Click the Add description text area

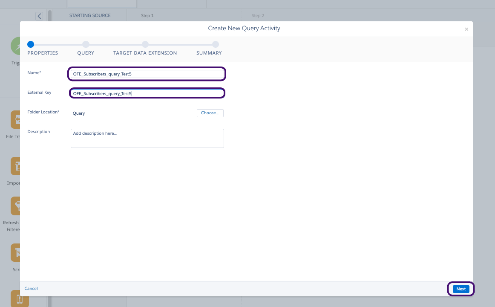pyautogui.click(x=147, y=136)
